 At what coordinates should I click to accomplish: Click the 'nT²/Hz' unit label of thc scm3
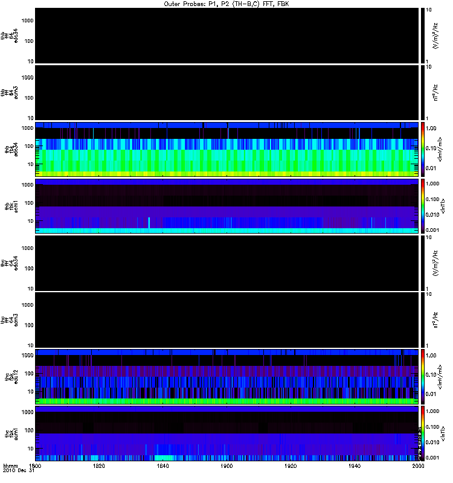[x=435, y=320]
